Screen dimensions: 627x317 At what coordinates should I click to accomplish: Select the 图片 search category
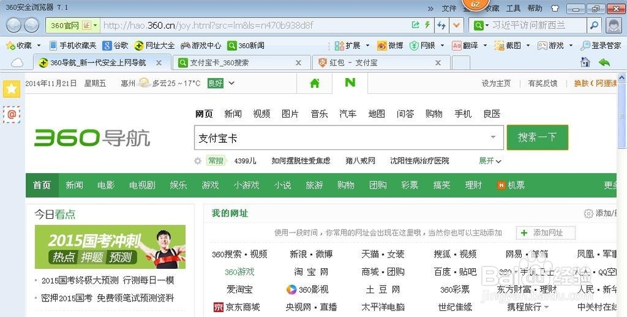(290, 114)
